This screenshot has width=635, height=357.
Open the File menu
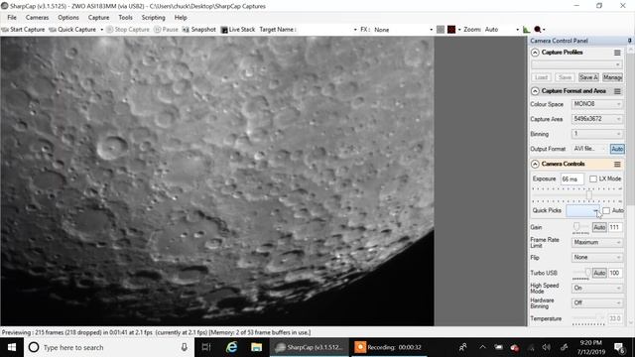click(12, 18)
